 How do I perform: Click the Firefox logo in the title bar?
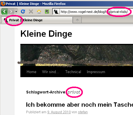coord(3,4)
